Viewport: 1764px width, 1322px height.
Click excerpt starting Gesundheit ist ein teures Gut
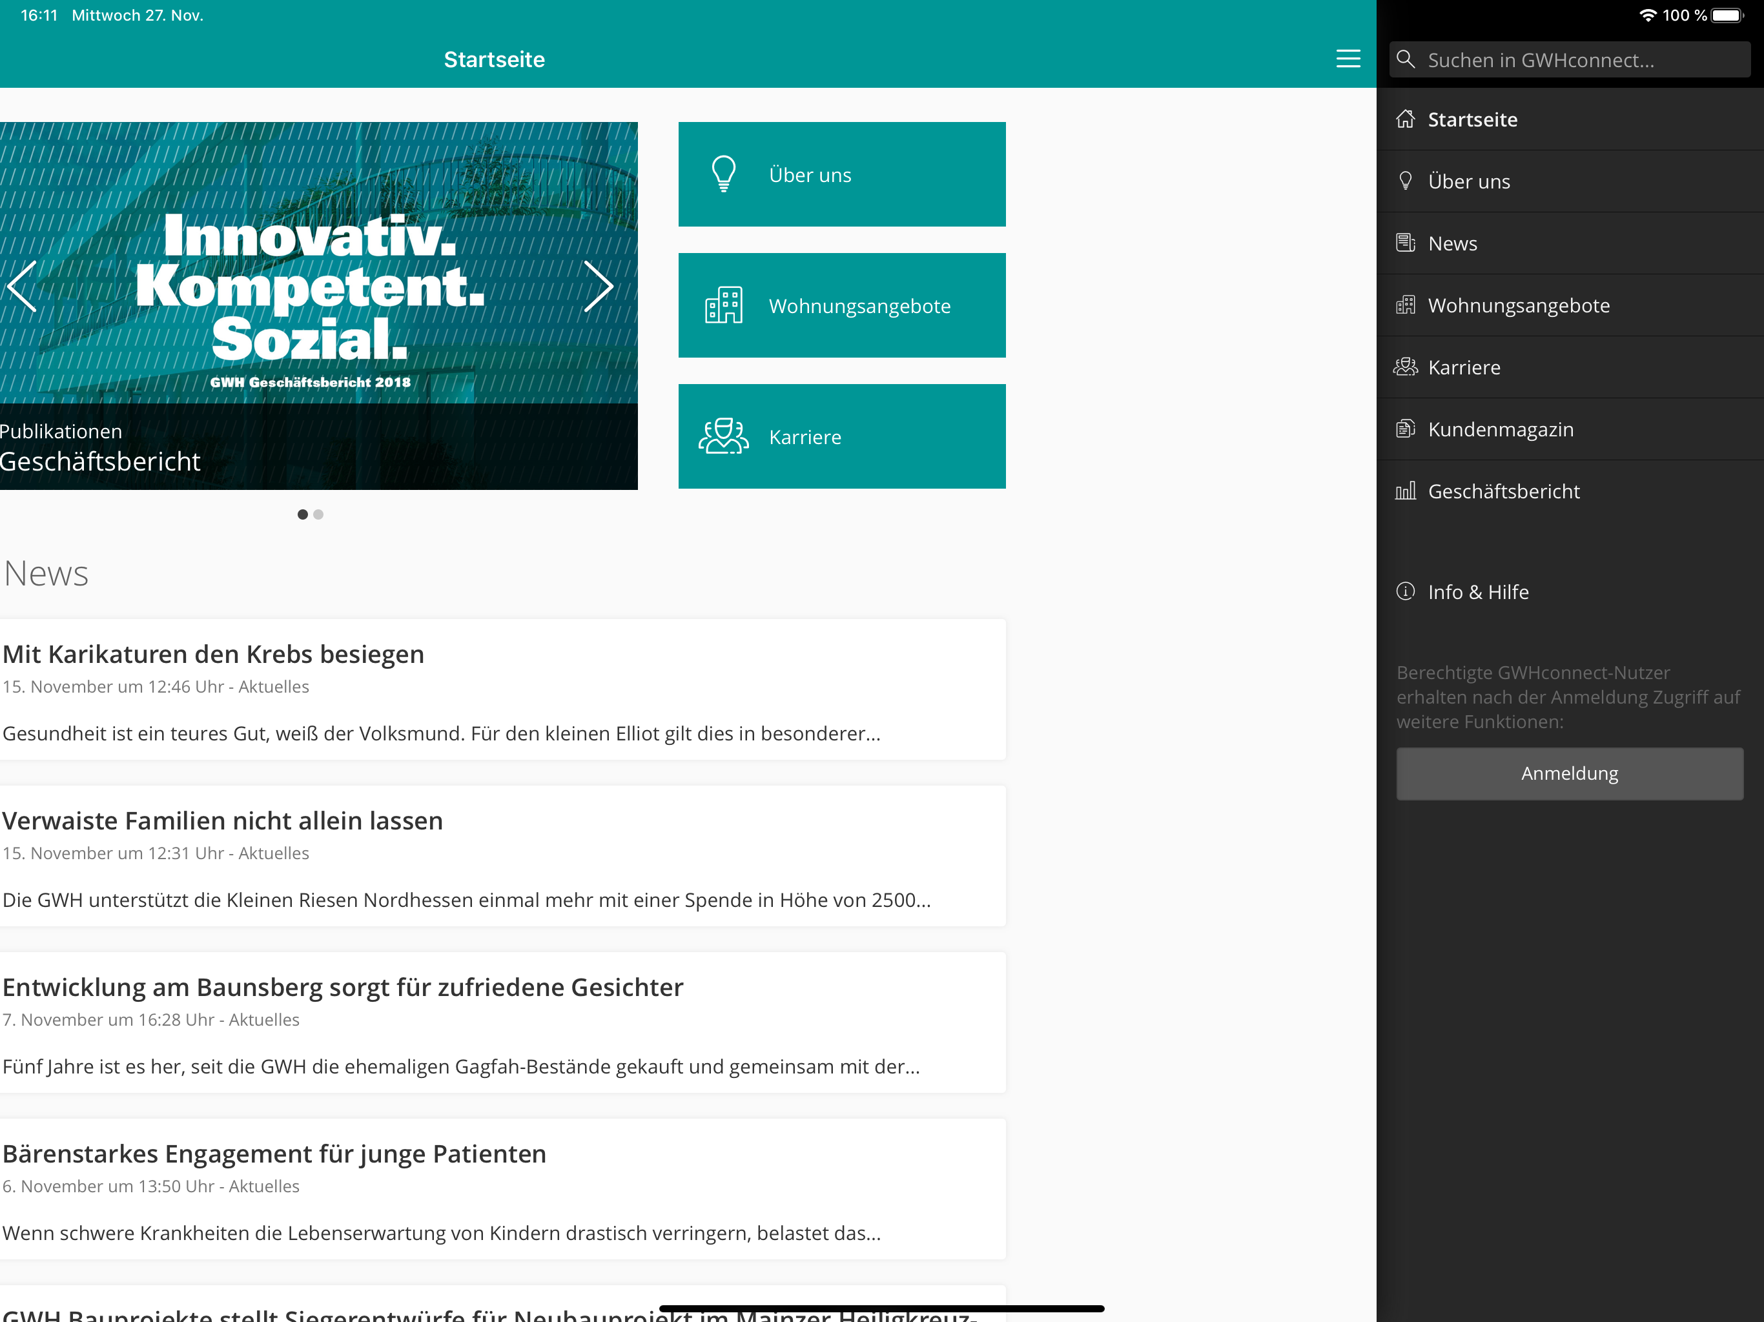coord(442,733)
